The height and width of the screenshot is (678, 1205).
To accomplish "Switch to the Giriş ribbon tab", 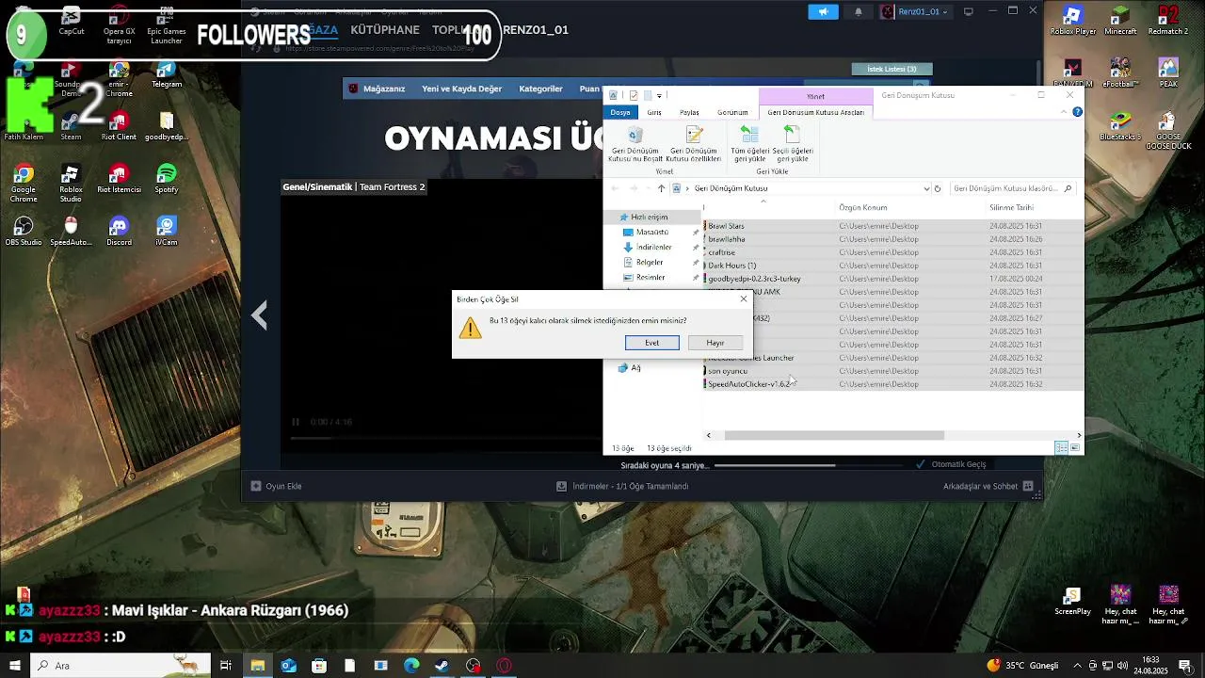I will 654,112.
